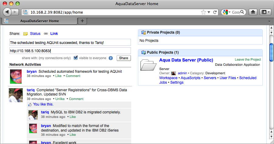Open bryan's name on the Modified format comment

coord(46,126)
